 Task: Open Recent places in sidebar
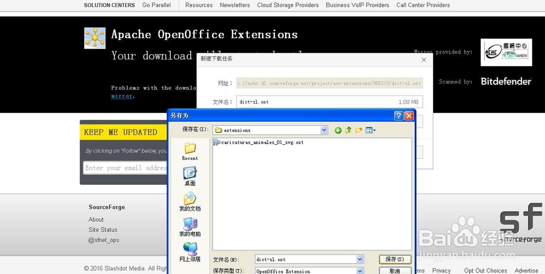coord(190,151)
